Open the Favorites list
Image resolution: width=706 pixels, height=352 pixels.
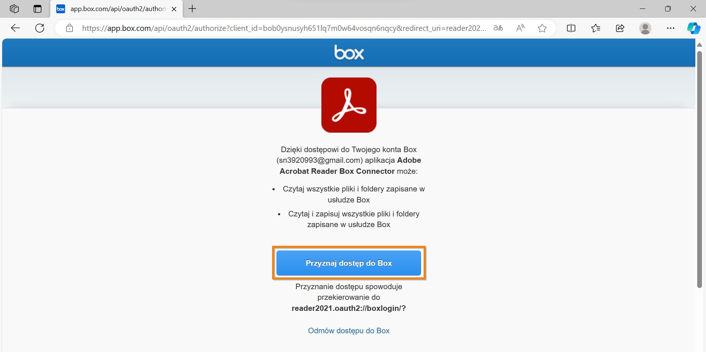click(x=596, y=28)
